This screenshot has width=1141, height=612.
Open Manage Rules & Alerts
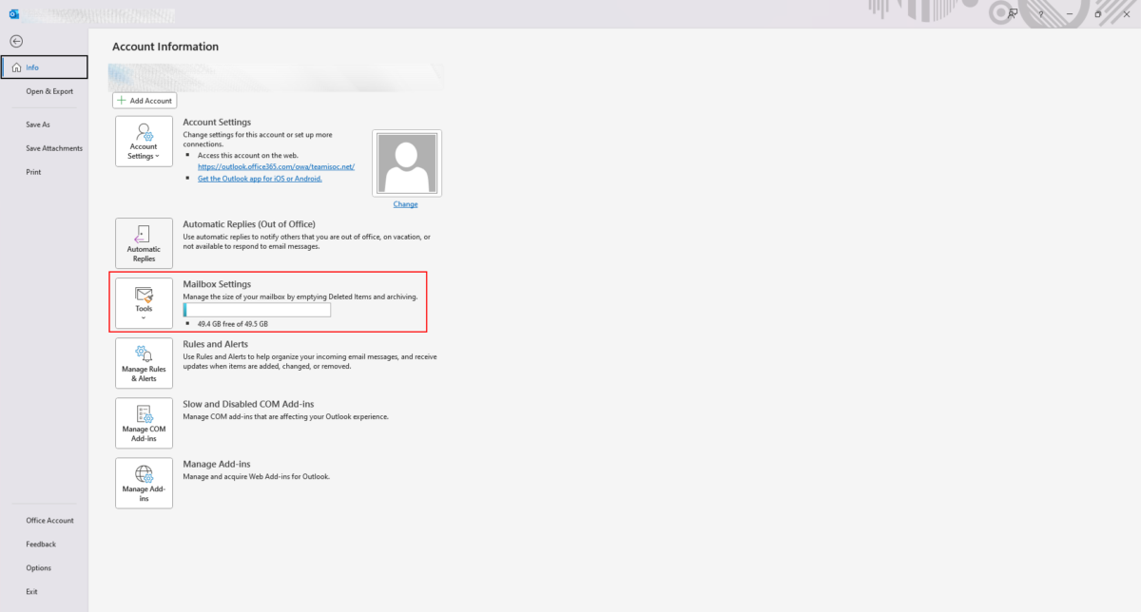point(144,362)
